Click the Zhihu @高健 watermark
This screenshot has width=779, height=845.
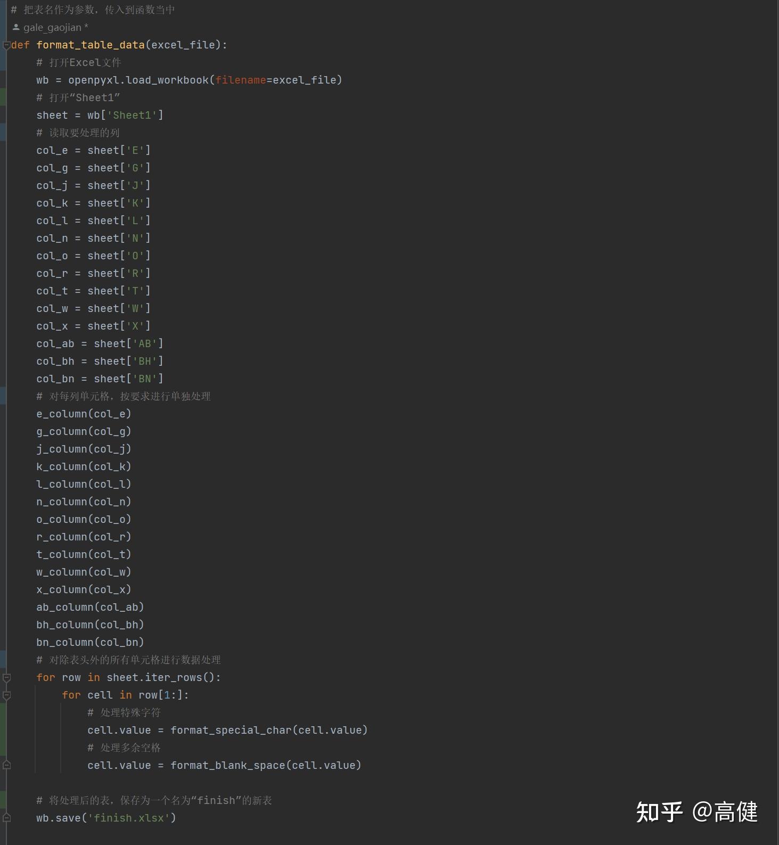point(696,812)
